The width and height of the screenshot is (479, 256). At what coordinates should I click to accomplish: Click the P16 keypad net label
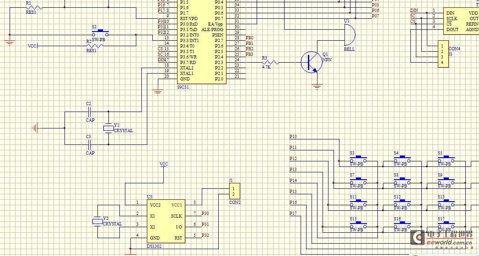(x=293, y=203)
